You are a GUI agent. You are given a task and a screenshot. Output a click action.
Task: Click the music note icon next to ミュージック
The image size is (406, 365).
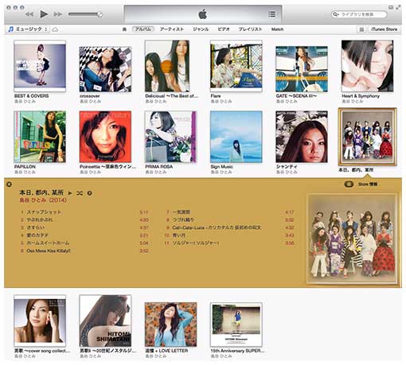(10, 29)
